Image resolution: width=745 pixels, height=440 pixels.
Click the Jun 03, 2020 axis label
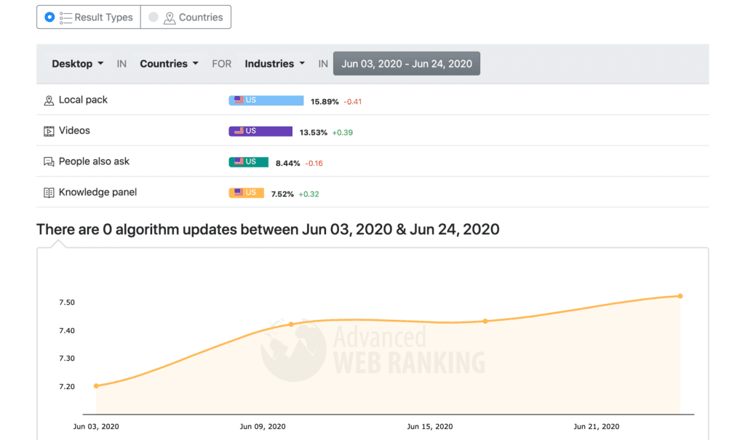(x=96, y=427)
